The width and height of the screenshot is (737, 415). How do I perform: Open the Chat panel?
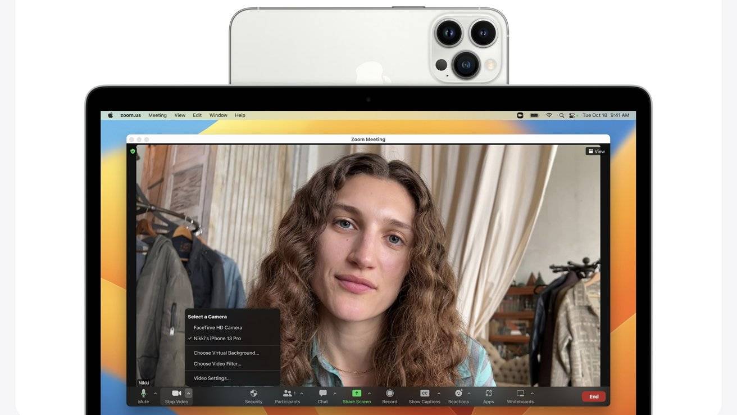(322, 396)
